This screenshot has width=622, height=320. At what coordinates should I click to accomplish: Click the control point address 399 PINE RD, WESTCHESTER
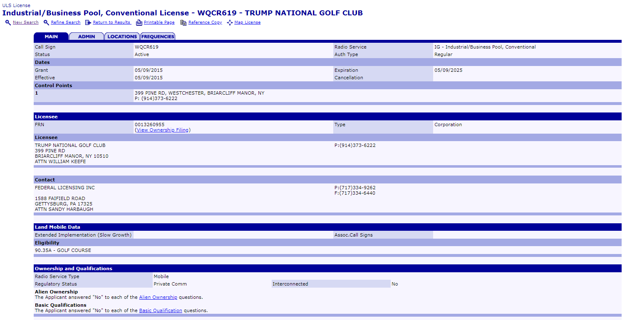pos(199,93)
